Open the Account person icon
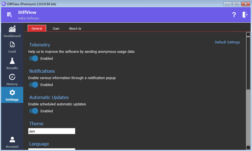This screenshot has width=252, height=151. 12,140
